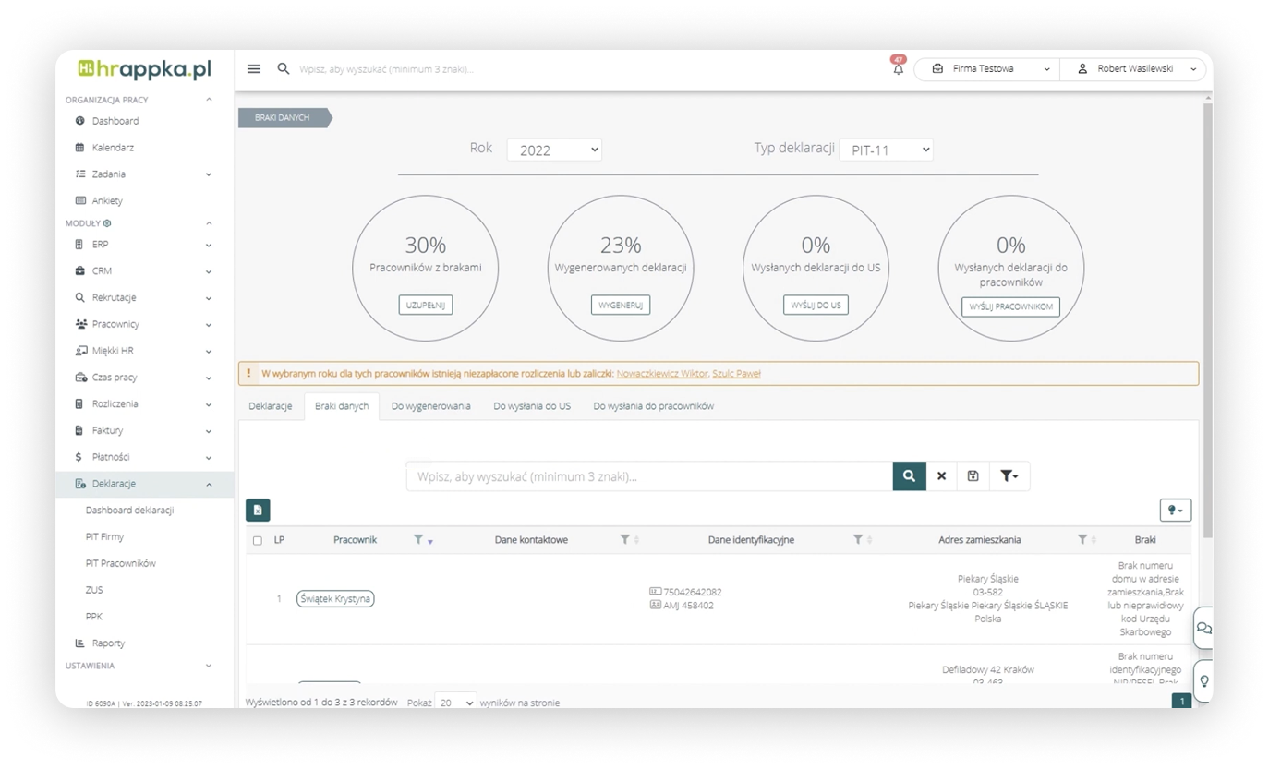
Task: Open the Rok year dropdown
Action: click(x=554, y=150)
